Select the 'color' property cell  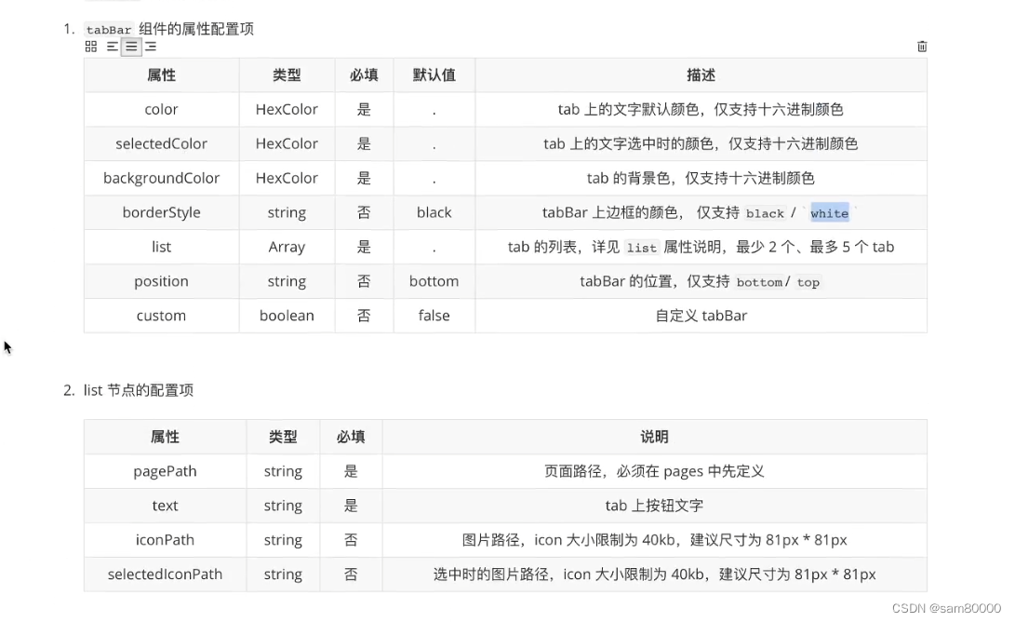161,110
